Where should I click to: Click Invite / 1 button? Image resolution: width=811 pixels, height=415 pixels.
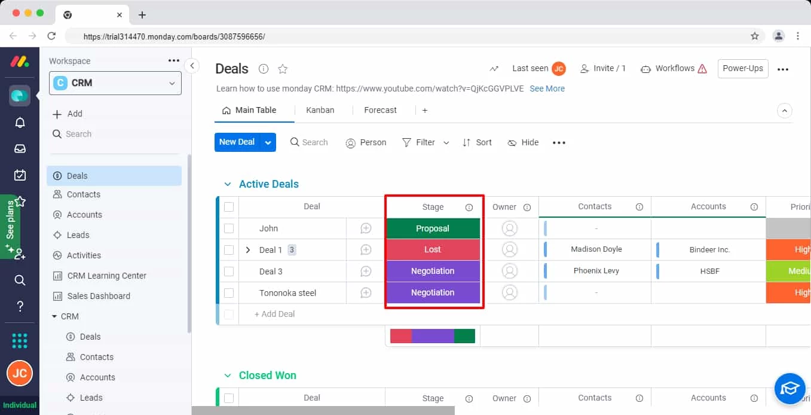click(x=603, y=69)
